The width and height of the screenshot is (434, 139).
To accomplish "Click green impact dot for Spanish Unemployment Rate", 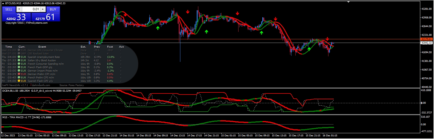I will (19, 57).
